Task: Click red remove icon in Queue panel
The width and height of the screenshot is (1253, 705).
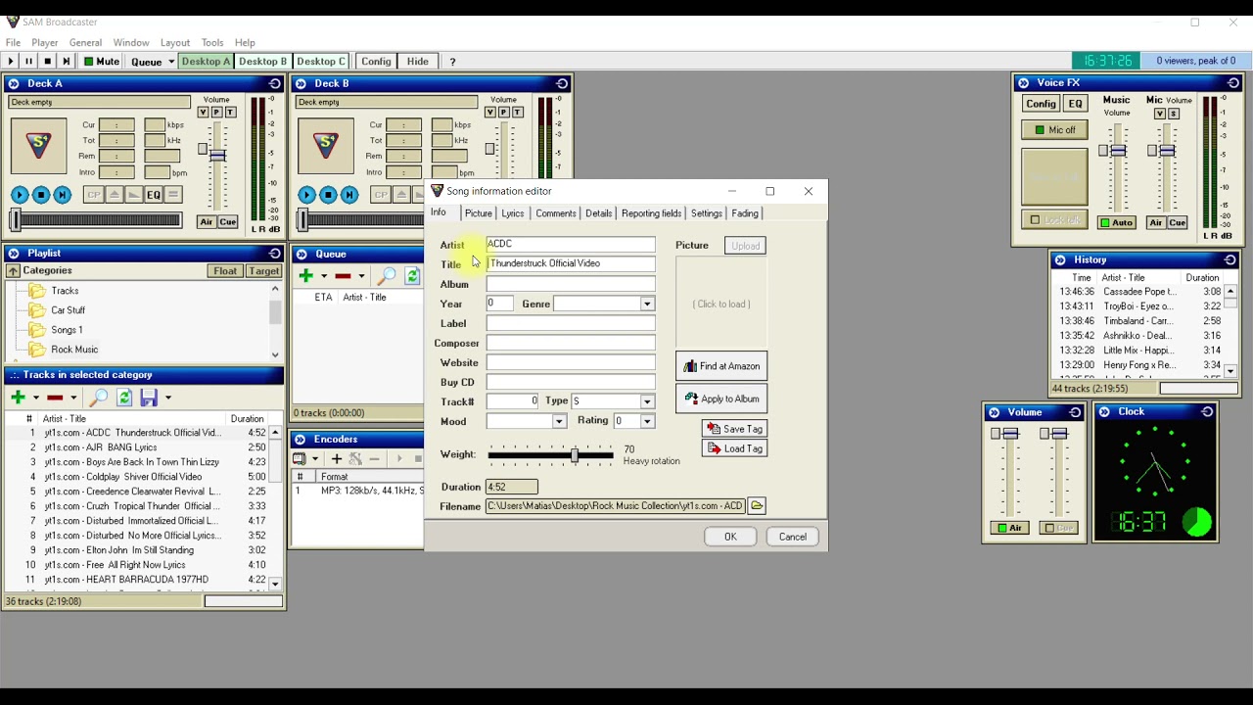Action: [343, 276]
